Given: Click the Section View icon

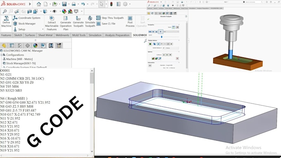Looking at the screenshot, I should pyautogui.click(x=29, y=12).
